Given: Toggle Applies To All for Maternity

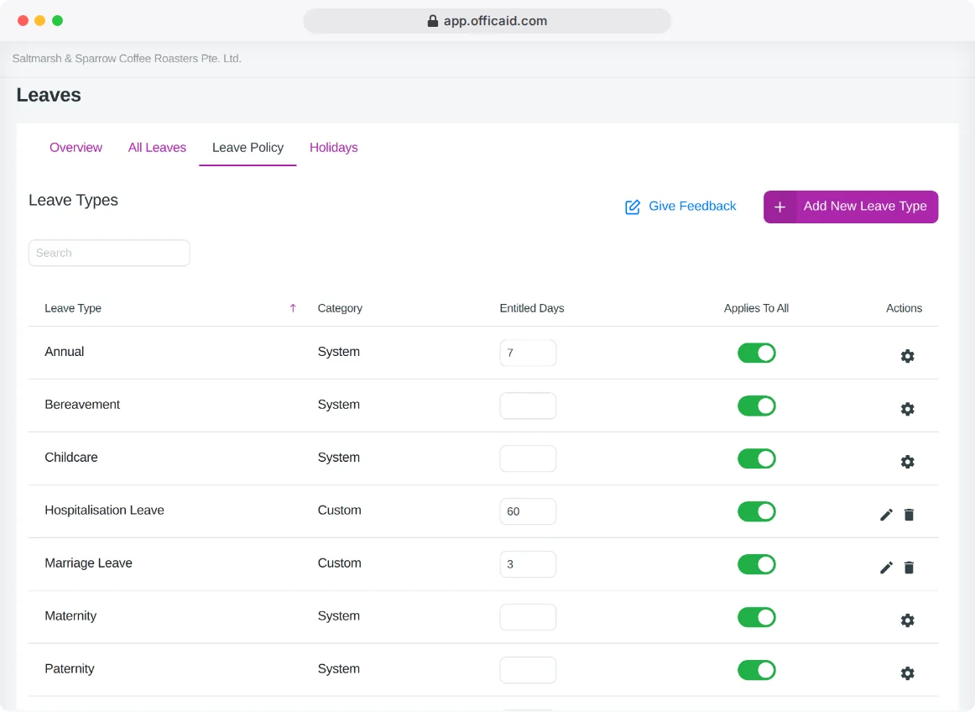Looking at the screenshot, I should (756, 617).
